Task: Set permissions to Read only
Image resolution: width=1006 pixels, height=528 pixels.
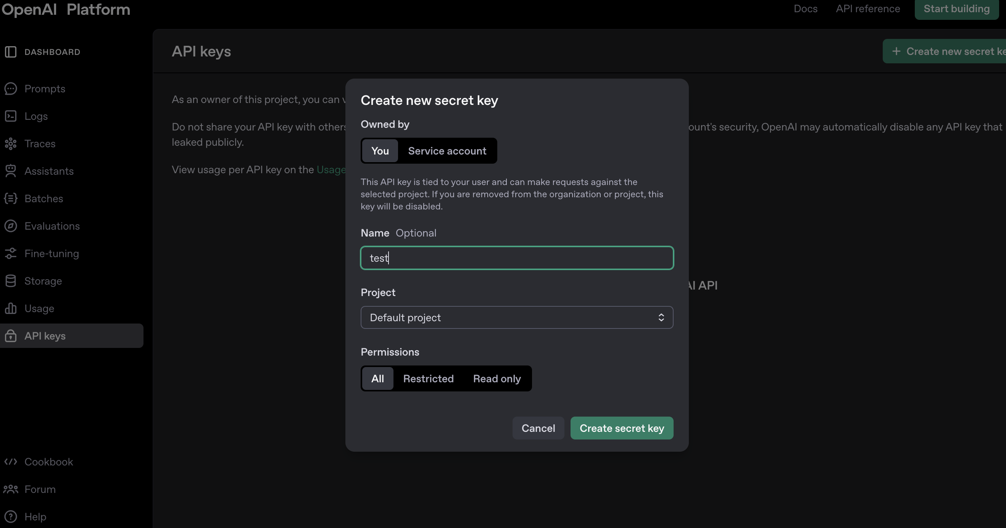Action: [497, 378]
